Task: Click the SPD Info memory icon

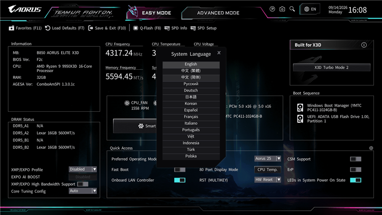Action: click(x=167, y=28)
